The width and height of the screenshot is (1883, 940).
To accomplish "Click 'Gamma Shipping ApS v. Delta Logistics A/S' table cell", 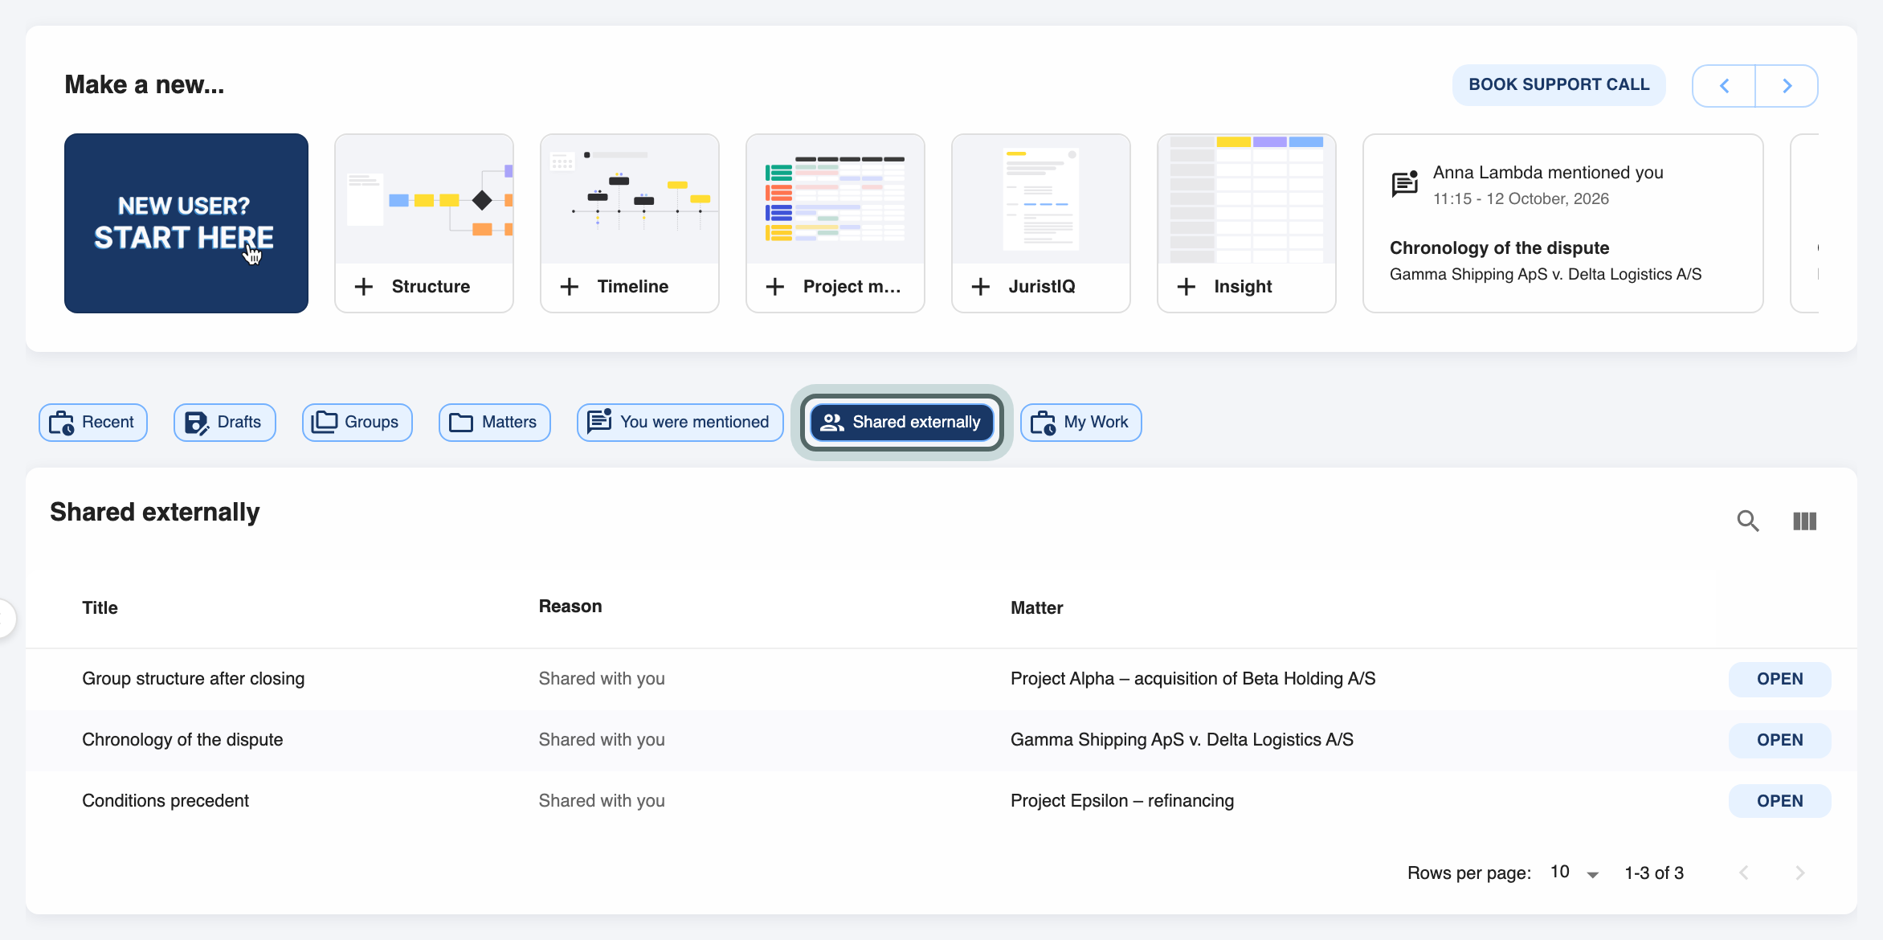I will tap(1182, 740).
